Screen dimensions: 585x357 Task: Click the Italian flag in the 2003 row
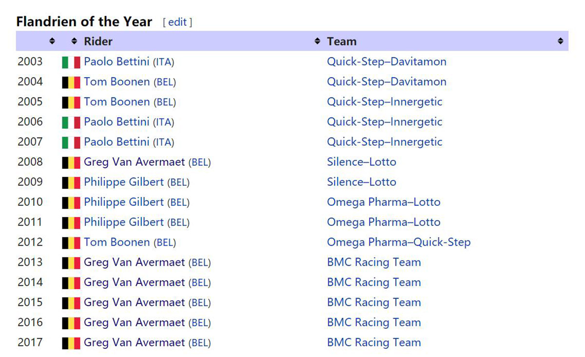(71, 62)
